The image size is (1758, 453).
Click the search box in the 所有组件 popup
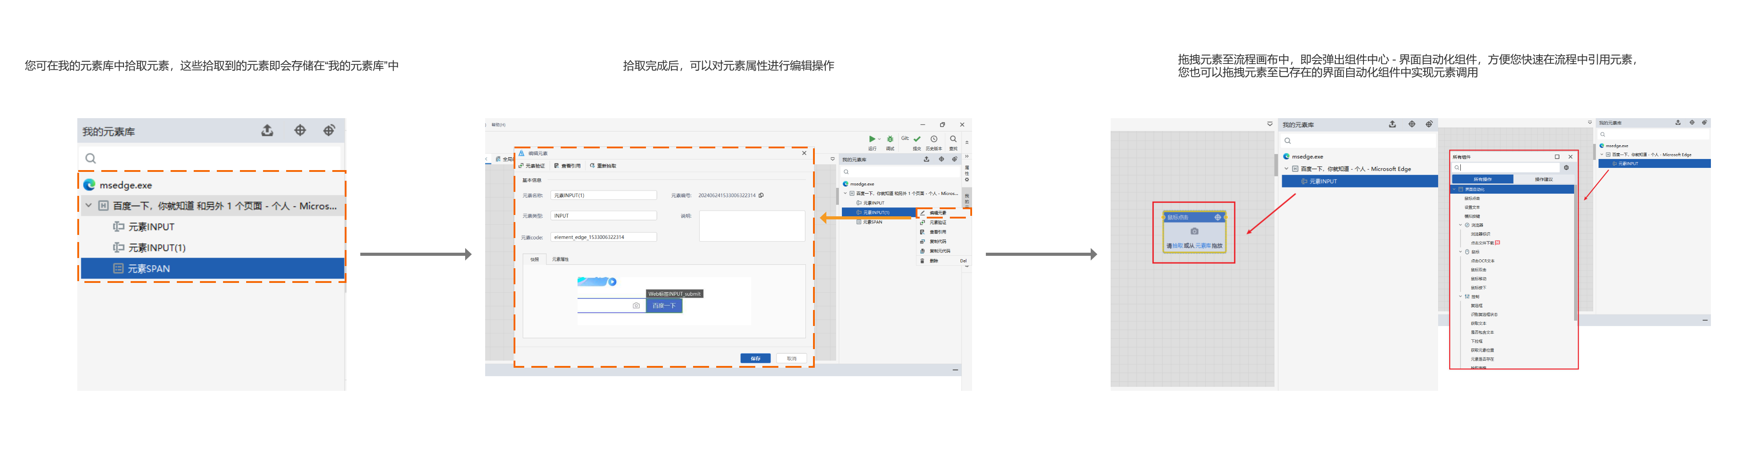pyautogui.click(x=1506, y=167)
